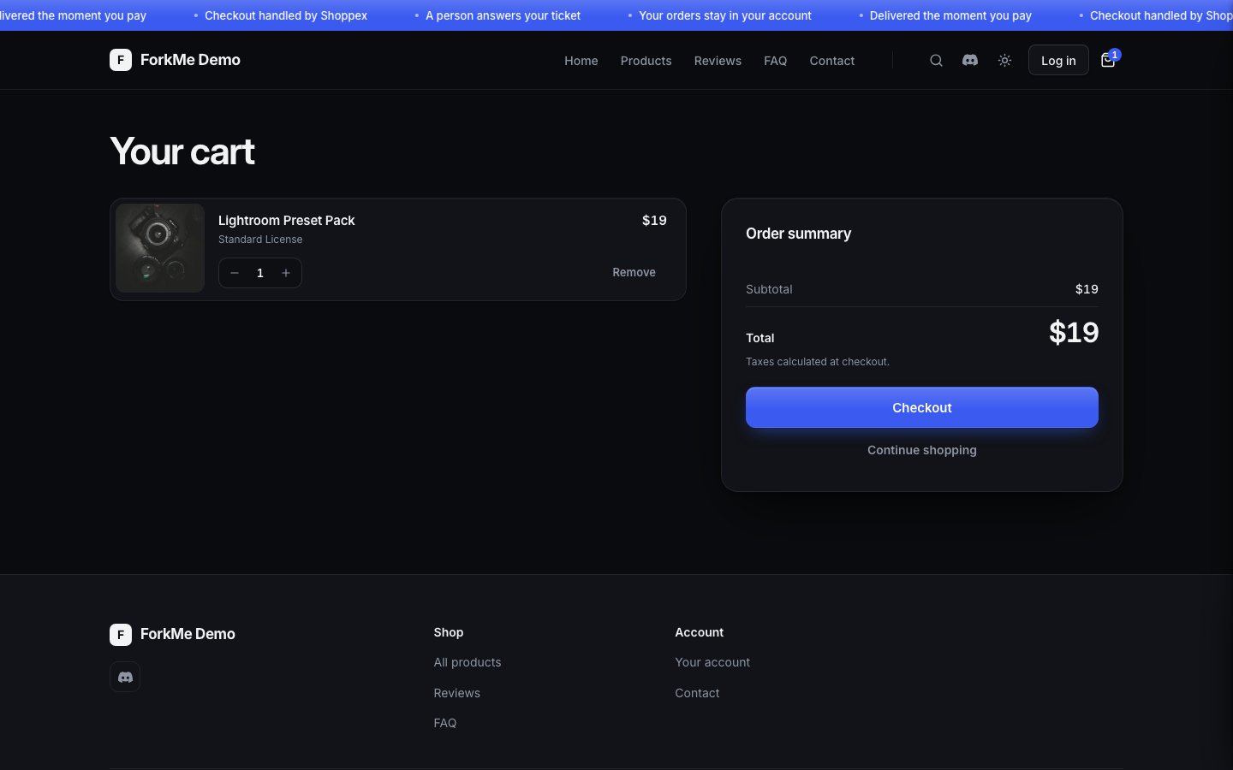Open Reviews link in the footer
The height and width of the screenshot is (770, 1233).
pyautogui.click(x=457, y=693)
